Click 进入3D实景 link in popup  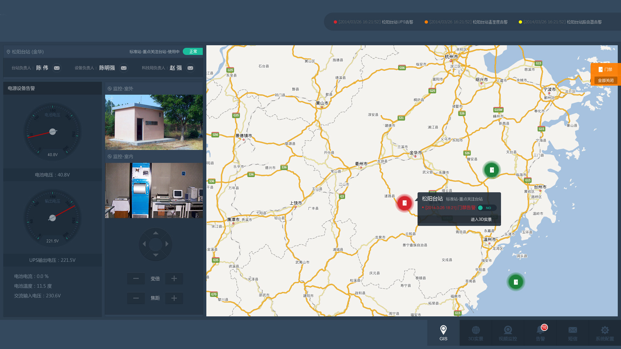(x=481, y=219)
